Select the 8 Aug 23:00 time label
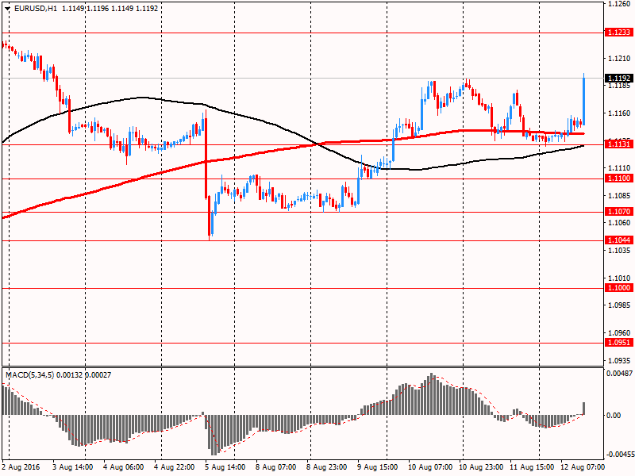635x476 pixels. click(327, 467)
